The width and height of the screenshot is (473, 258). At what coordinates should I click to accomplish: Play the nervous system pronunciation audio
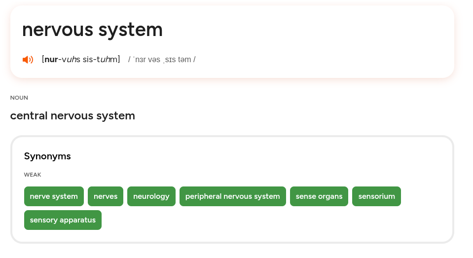[28, 60]
